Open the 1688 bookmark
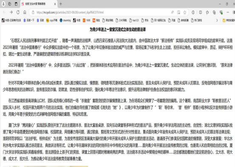This screenshot has height=167, width=235. point(86,20)
